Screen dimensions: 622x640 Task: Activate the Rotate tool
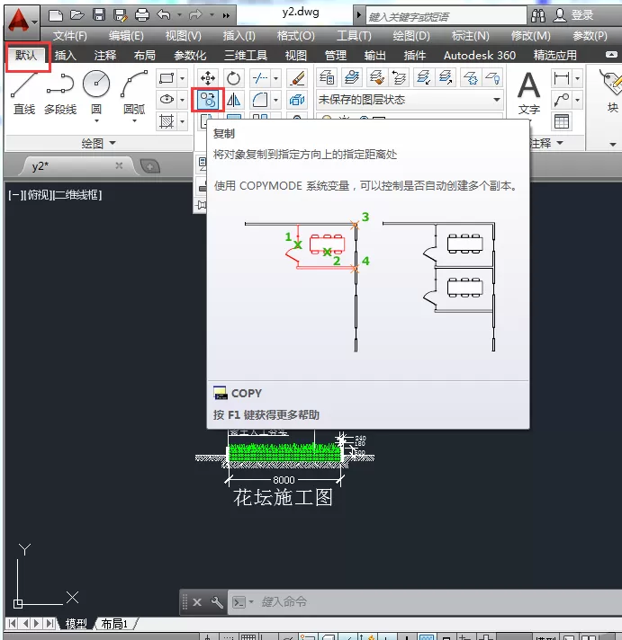point(233,78)
